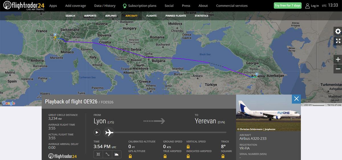Viewport: 342px width, 160px height.
Task: Switch to the Airlines tab
Action: point(111,16)
